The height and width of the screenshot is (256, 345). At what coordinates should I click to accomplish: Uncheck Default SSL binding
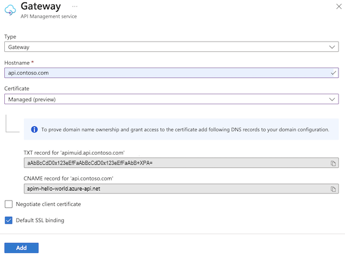click(8, 220)
